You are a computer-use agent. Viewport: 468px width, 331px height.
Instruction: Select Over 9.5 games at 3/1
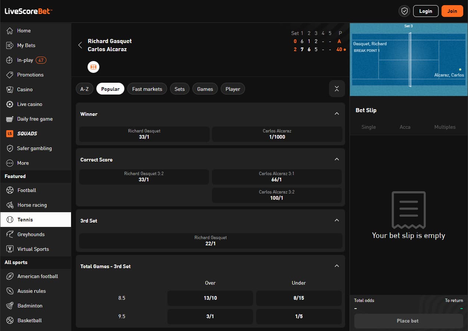(210, 316)
